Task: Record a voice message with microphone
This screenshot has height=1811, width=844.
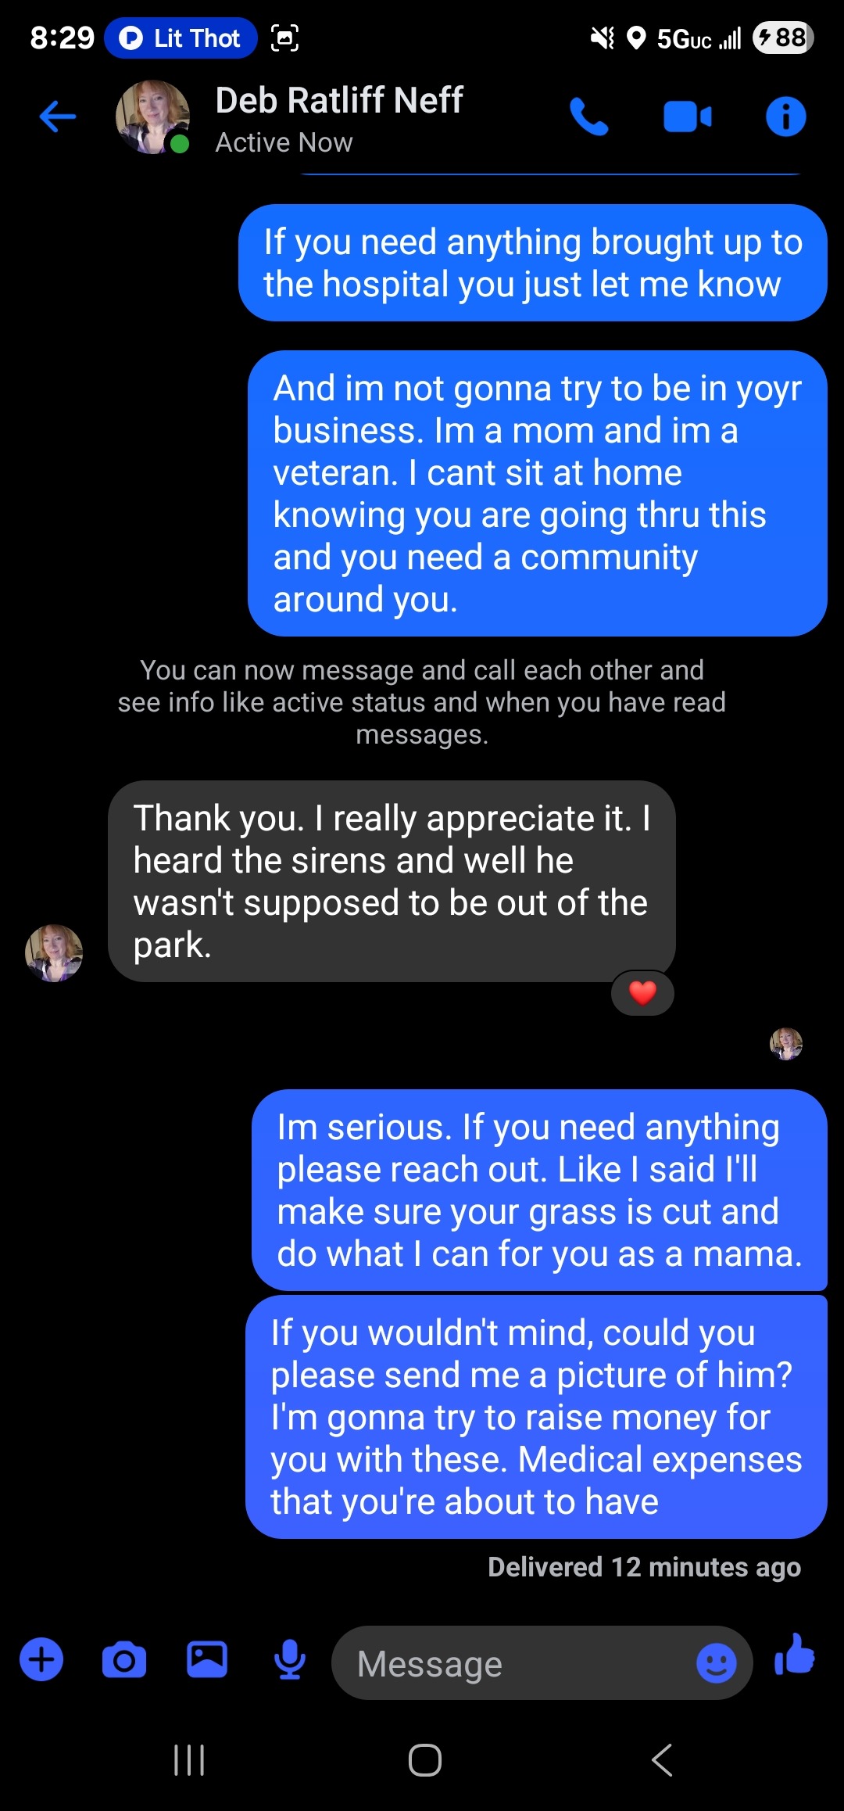Action: click(290, 1660)
